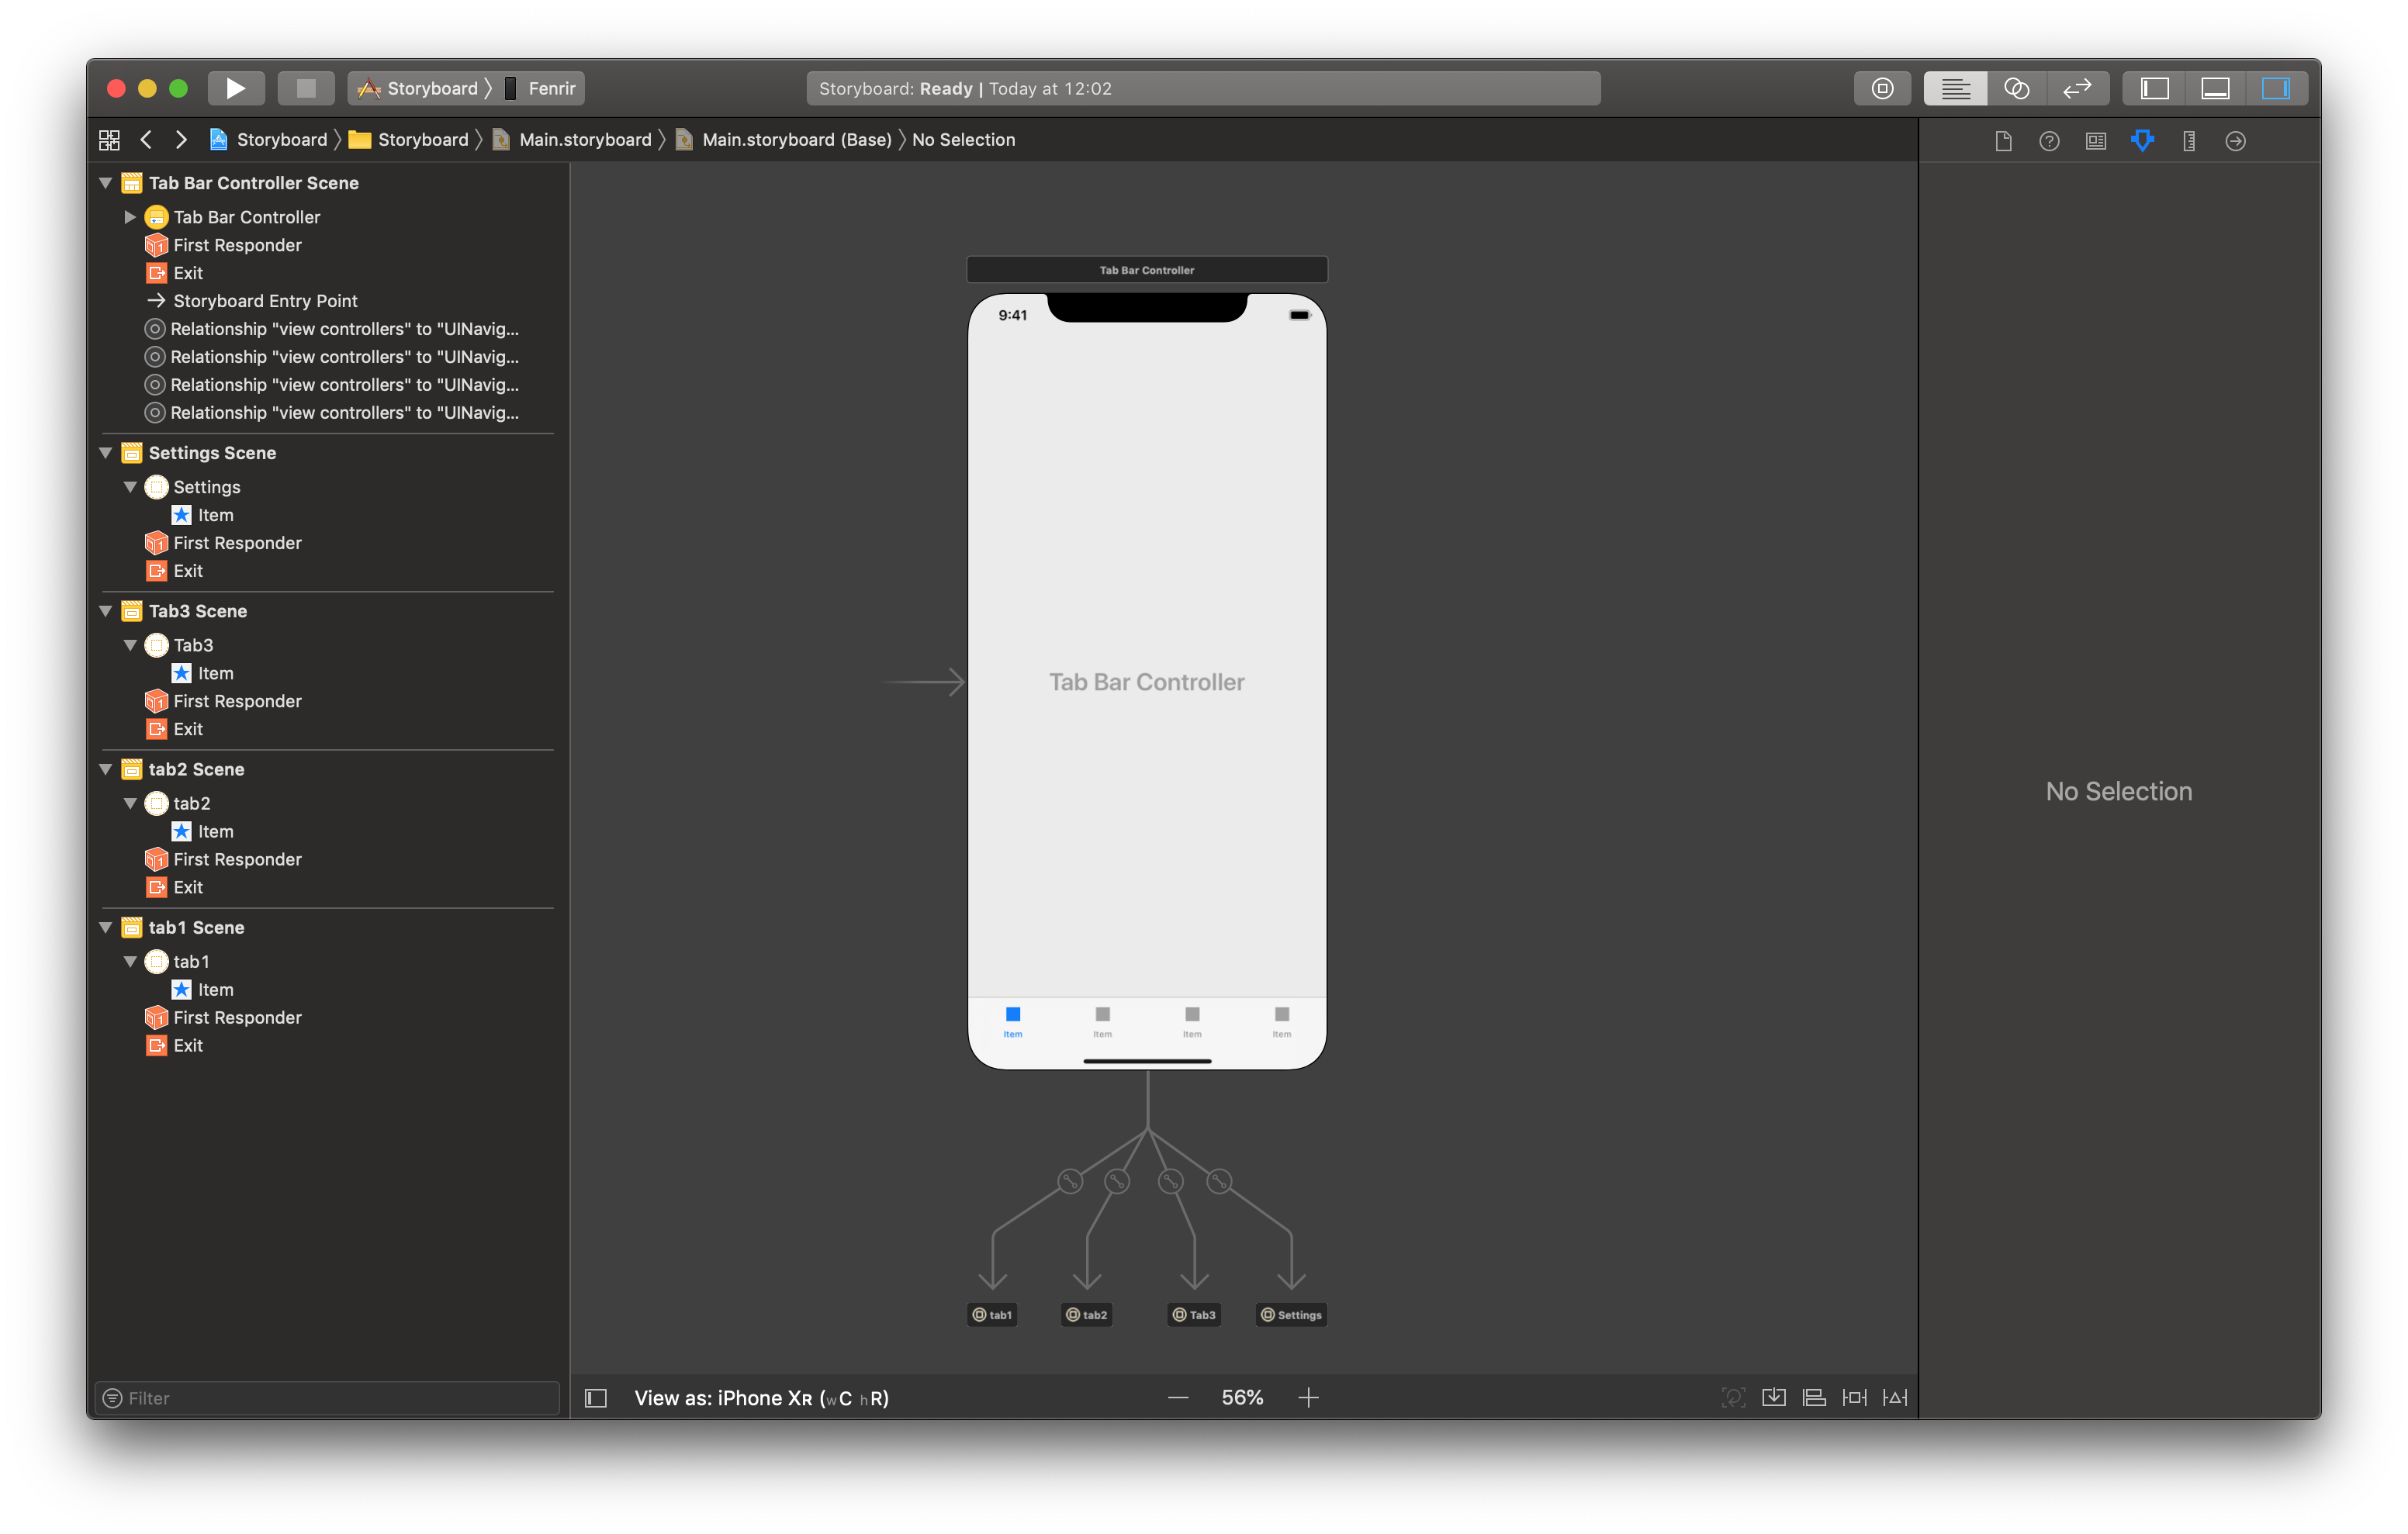Collapse the Settings Scene in the outline

click(106, 452)
